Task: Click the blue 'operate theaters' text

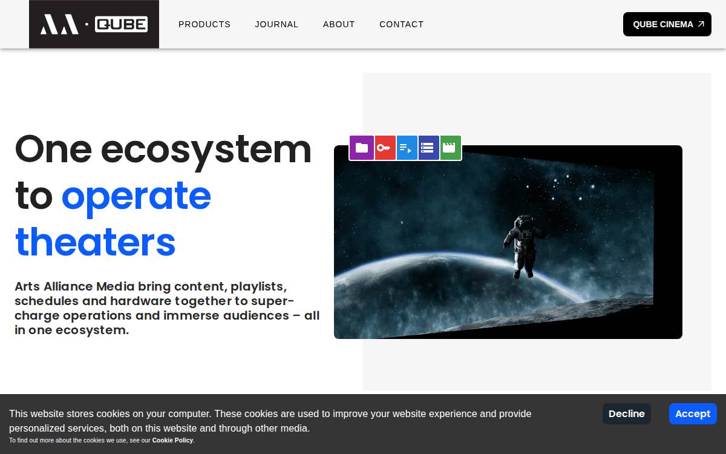Action: pos(113,219)
